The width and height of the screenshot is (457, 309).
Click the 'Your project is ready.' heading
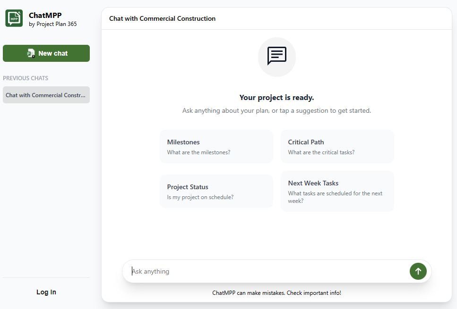(276, 98)
